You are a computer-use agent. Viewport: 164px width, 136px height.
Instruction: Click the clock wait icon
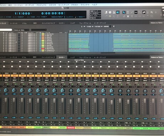110,13
